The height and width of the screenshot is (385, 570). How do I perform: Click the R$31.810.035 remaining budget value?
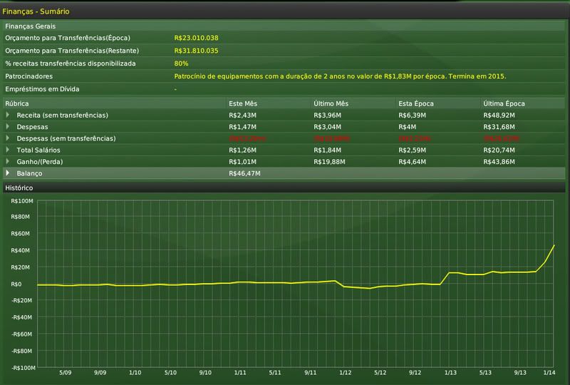click(196, 51)
